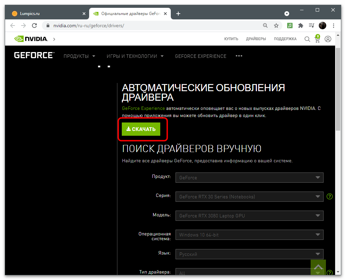Select the Официальные драйверы GeForce tab
Image resolution: width=346 pixels, height=280 pixels.
130,14
